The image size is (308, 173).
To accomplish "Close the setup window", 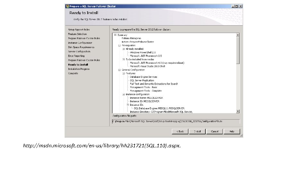I will [240, 6].
